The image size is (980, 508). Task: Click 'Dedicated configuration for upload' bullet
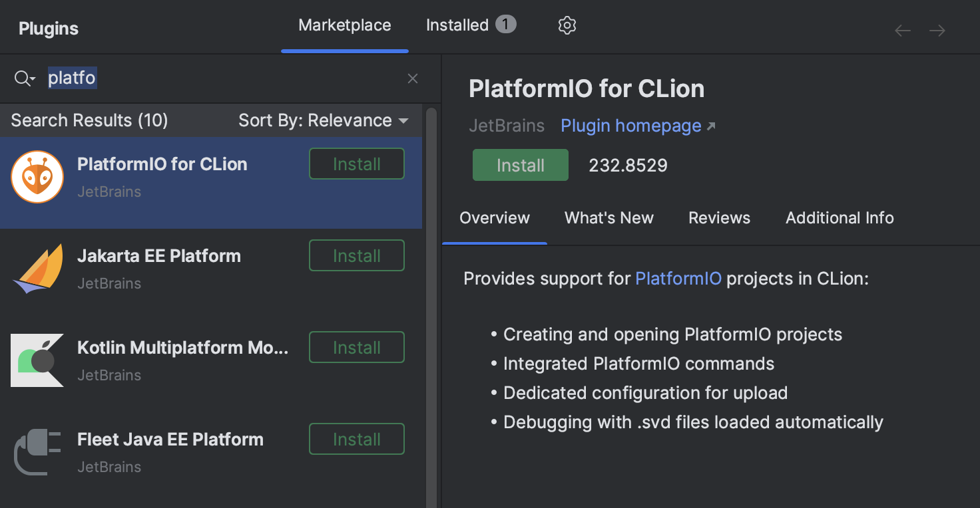click(646, 393)
